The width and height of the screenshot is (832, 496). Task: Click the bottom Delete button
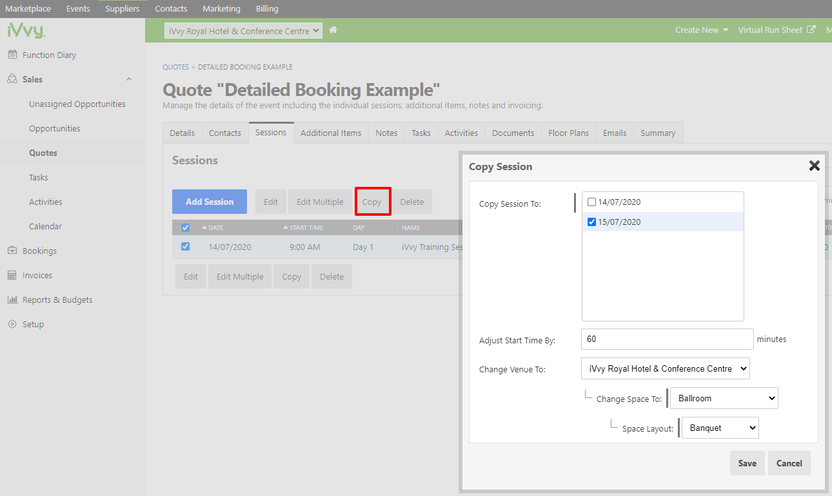pyautogui.click(x=332, y=276)
